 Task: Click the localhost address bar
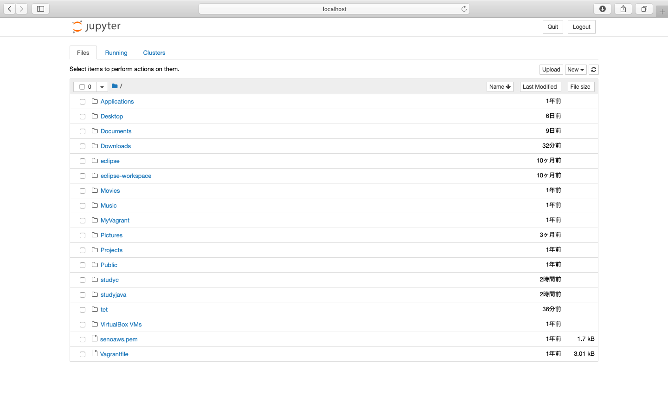pos(334,9)
